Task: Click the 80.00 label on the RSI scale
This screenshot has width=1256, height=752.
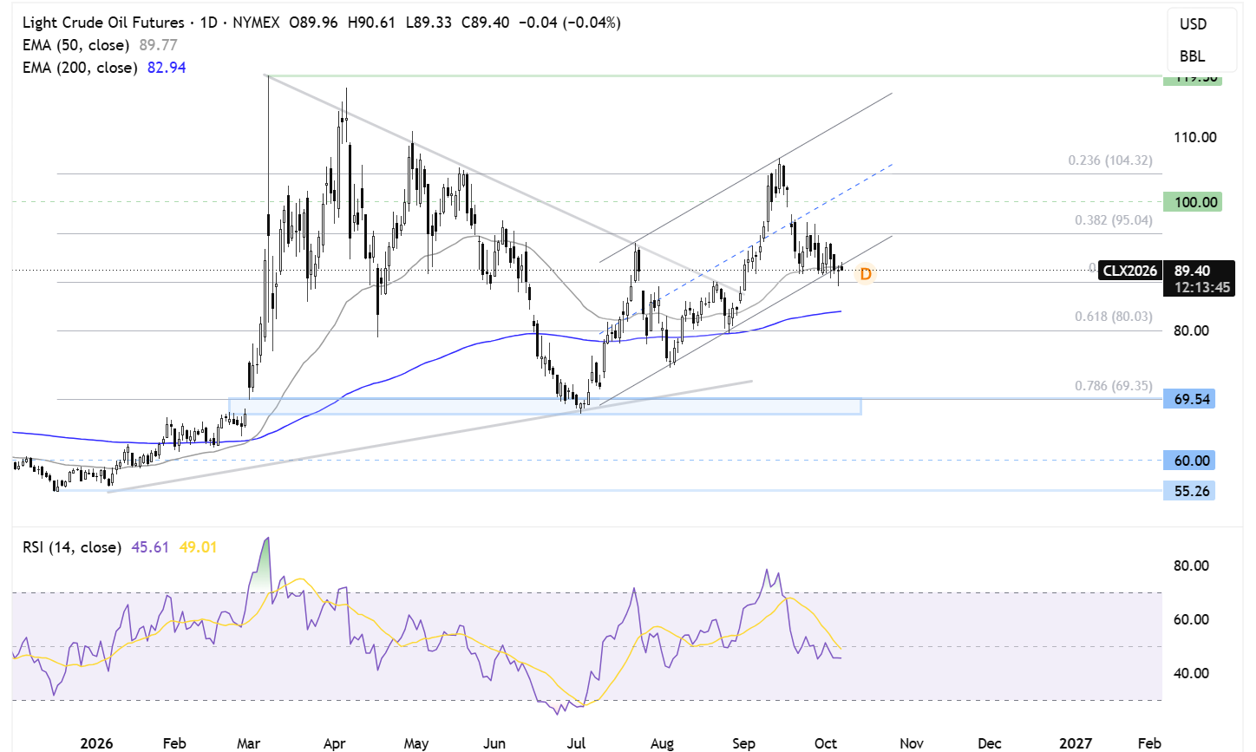Action: (1190, 566)
